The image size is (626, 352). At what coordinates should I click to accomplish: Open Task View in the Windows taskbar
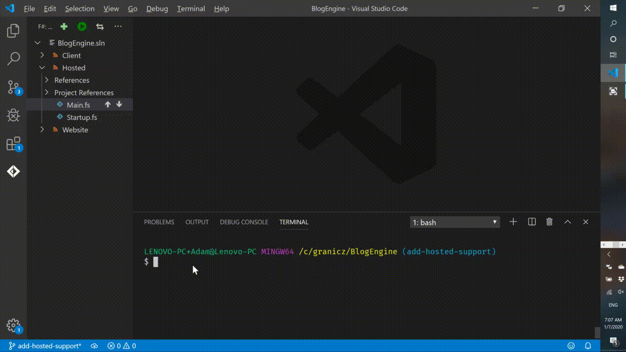[x=613, y=55]
